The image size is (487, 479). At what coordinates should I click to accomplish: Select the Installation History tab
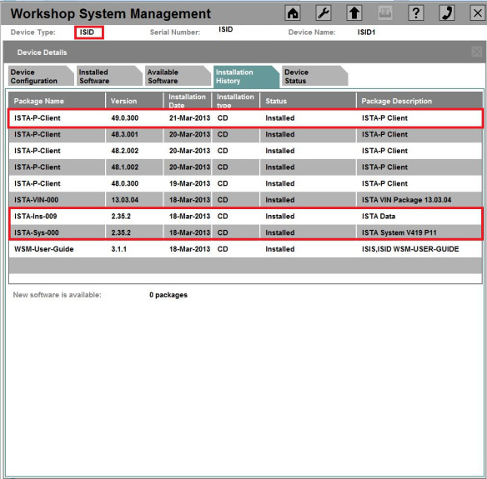pyautogui.click(x=246, y=77)
